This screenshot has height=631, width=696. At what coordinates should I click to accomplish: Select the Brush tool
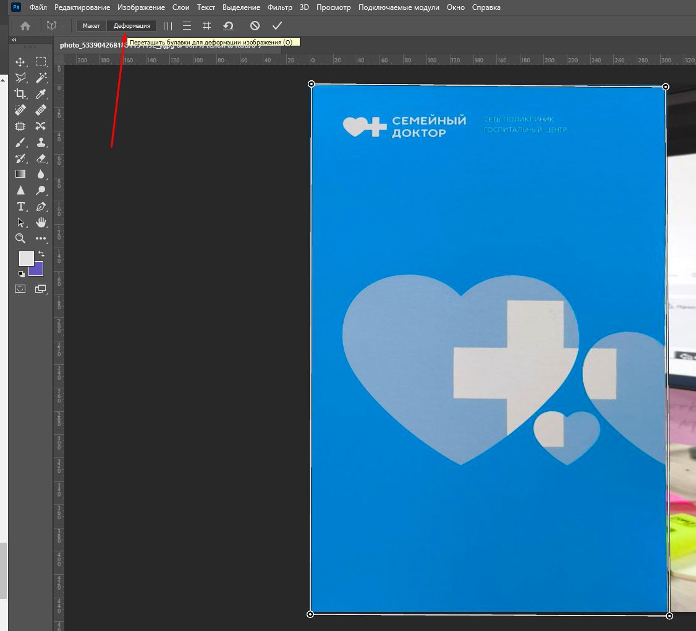[20, 143]
